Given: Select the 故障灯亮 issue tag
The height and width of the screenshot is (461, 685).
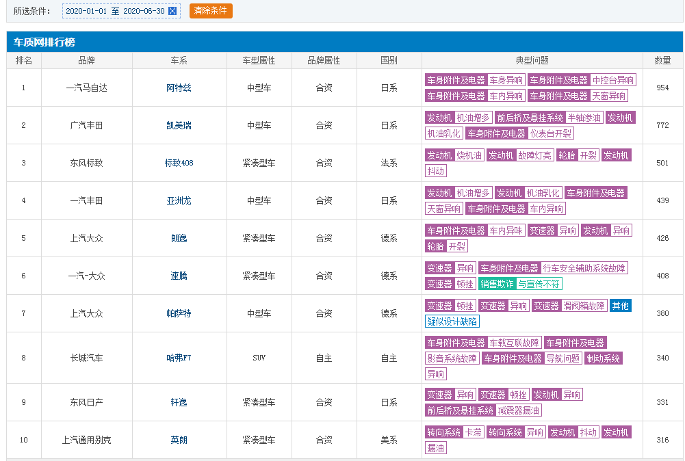Looking at the screenshot, I should 534,155.
